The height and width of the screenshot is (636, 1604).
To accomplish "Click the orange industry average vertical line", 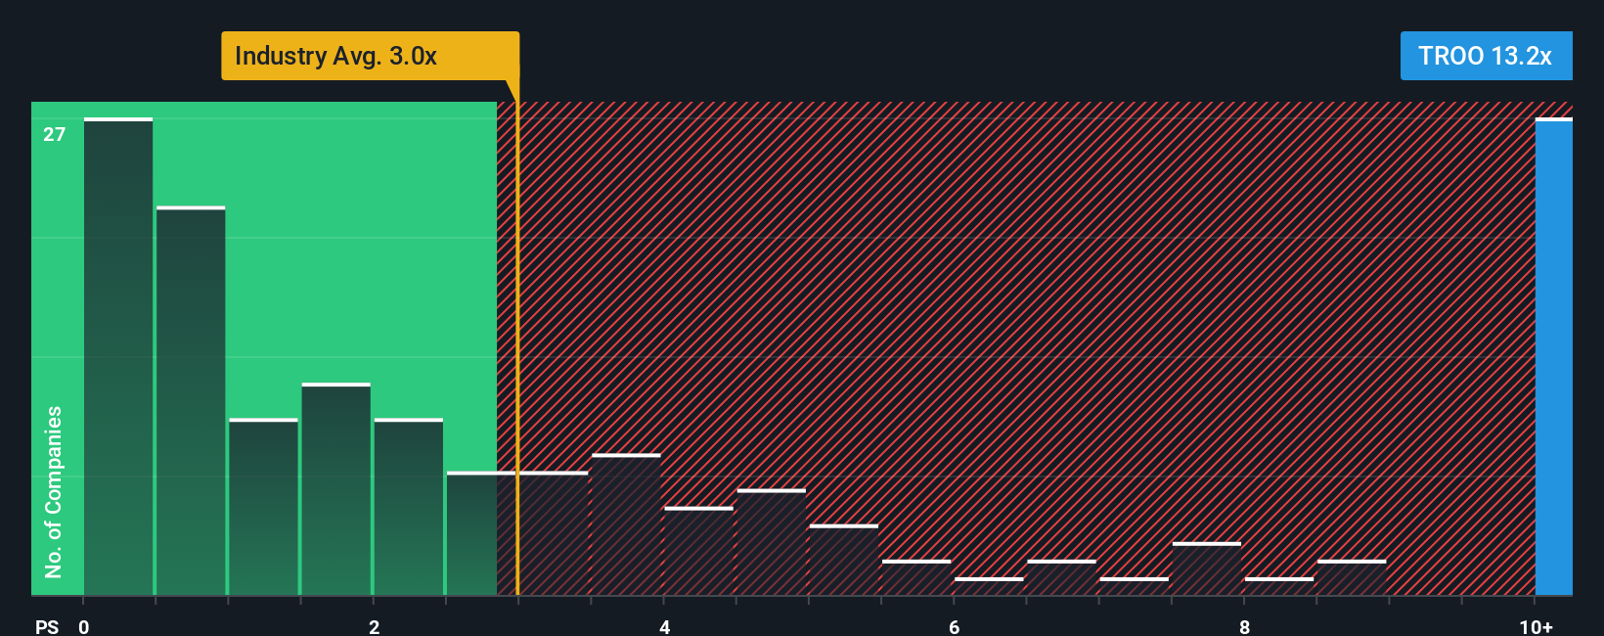I will (517, 348).
